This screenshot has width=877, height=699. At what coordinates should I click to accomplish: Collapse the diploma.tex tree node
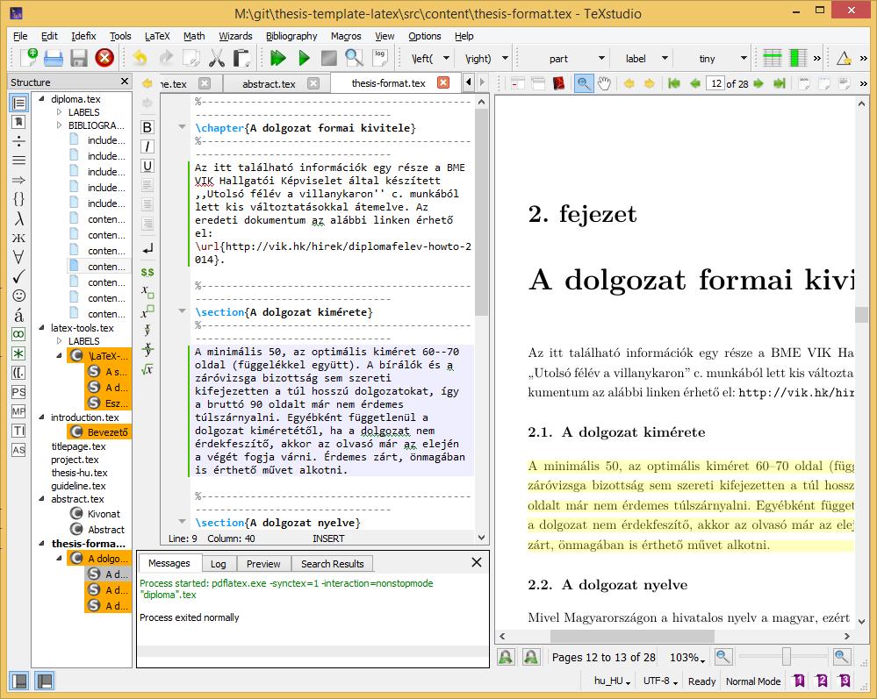point(41,98)
